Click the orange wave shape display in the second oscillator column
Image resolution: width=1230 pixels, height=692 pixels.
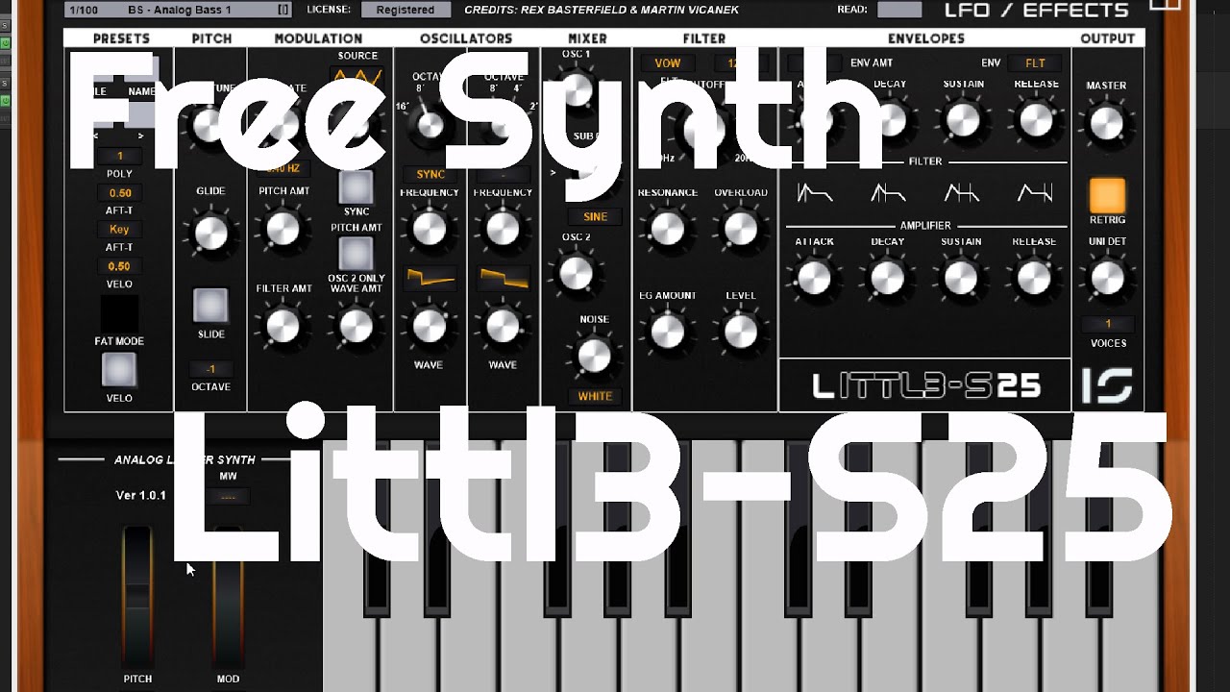[x=504, y=277]
